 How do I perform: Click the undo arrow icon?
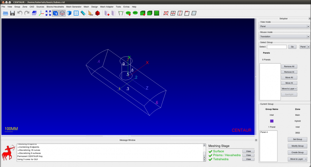(20, 13)
